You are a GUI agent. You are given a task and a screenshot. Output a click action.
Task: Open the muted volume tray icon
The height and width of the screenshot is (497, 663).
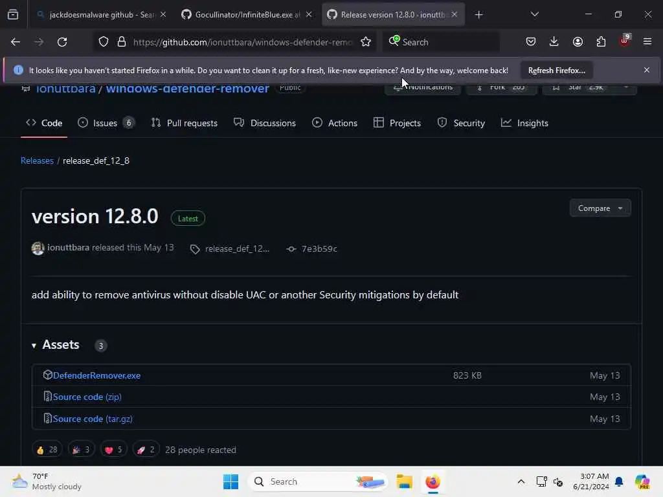click(557, 481)
